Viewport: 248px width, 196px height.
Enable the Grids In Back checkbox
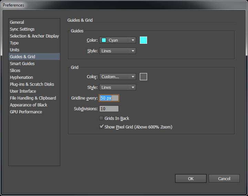point(101,118)
